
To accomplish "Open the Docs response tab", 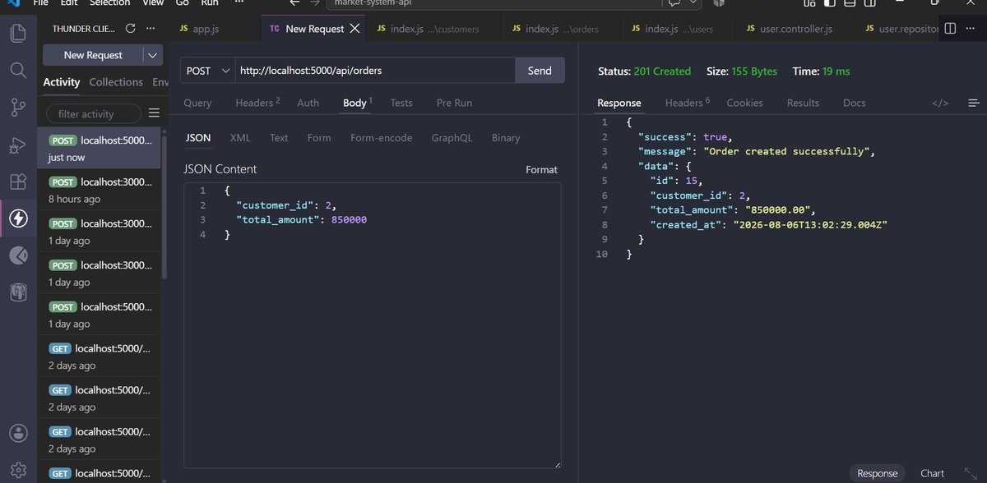I will (855, 103).
